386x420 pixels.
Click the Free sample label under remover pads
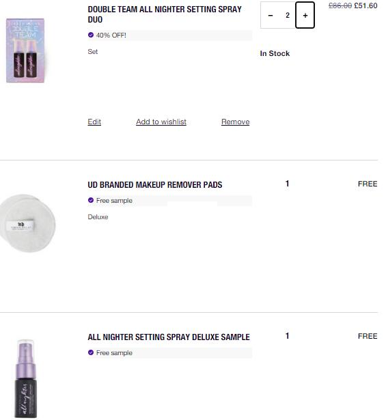pos(114,200)
